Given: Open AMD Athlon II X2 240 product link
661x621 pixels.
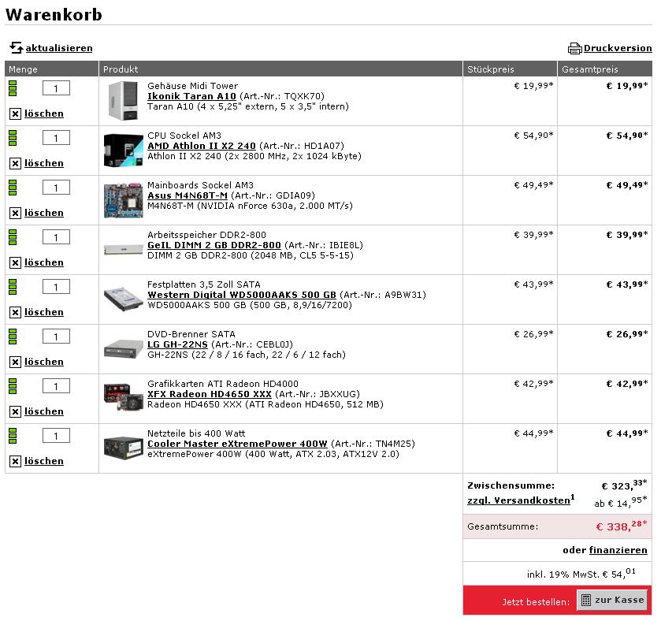Looking at the screenshot, I should click(x=202, y=146).
